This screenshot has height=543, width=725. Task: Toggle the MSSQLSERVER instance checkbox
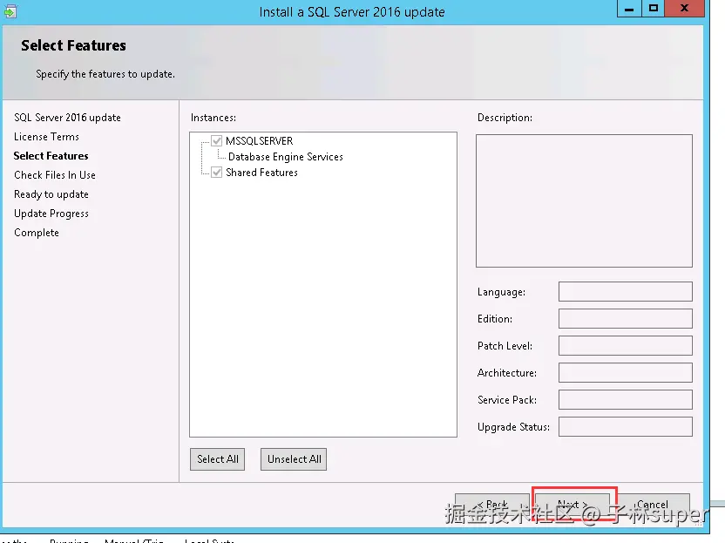(x=216, y=140)
